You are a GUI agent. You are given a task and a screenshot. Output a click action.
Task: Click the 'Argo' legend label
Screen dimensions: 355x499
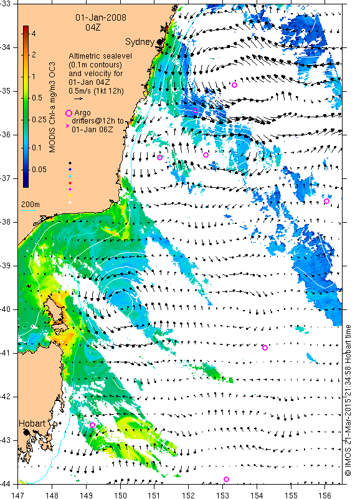tap(82, 113)
